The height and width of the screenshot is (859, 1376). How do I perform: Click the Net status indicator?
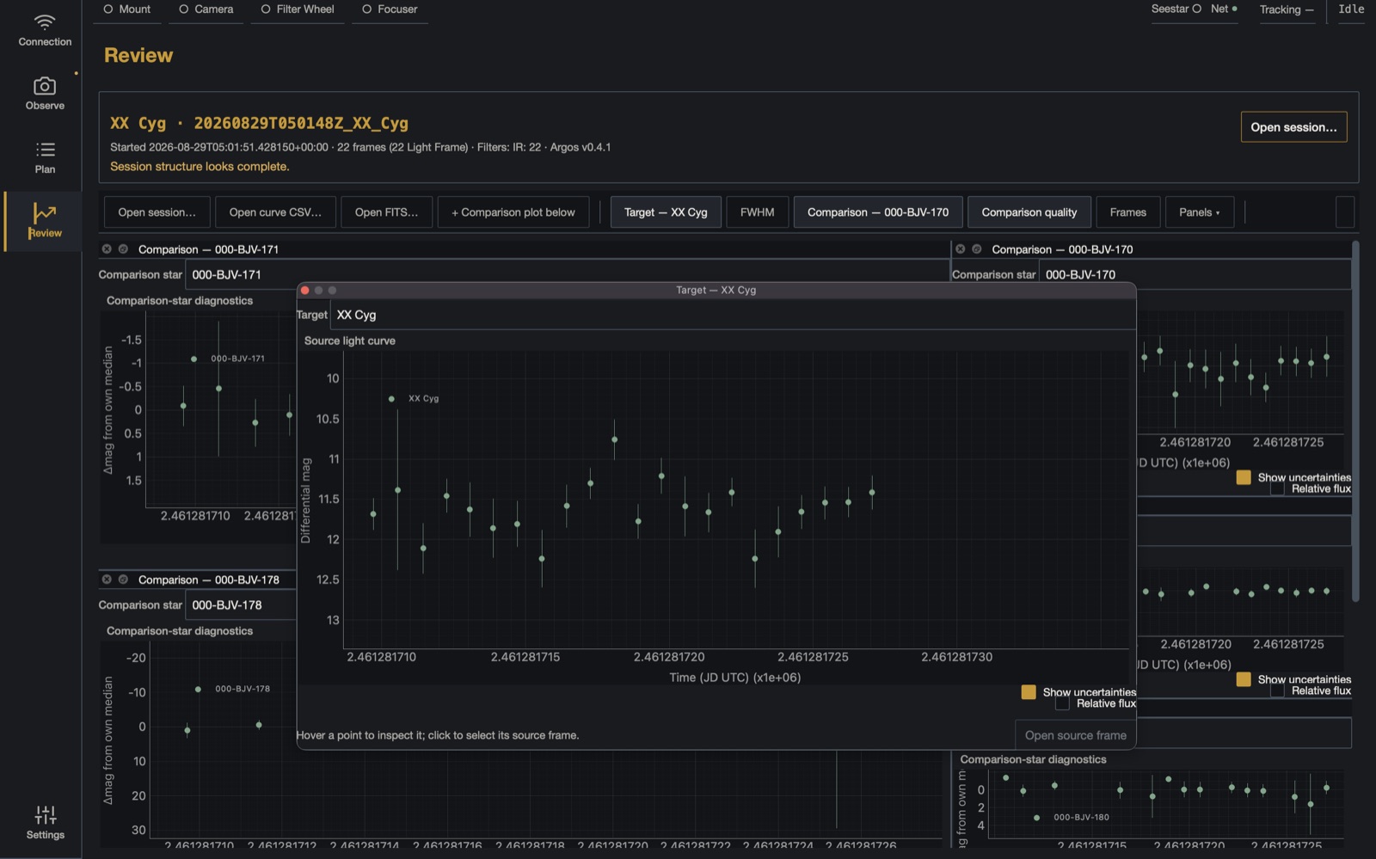1224,9
